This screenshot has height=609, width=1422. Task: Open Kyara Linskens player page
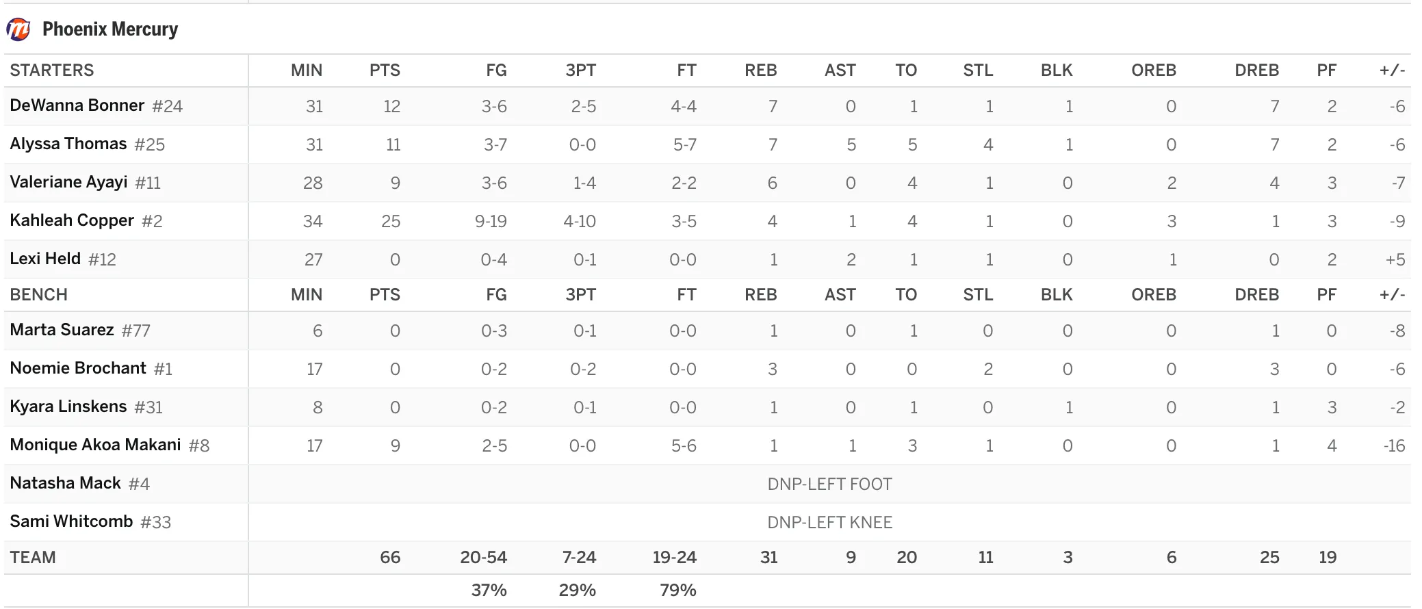(x=68, y=406)
